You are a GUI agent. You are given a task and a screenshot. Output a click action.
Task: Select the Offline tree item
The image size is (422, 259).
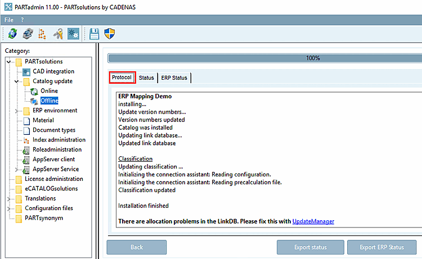[50, 101]
